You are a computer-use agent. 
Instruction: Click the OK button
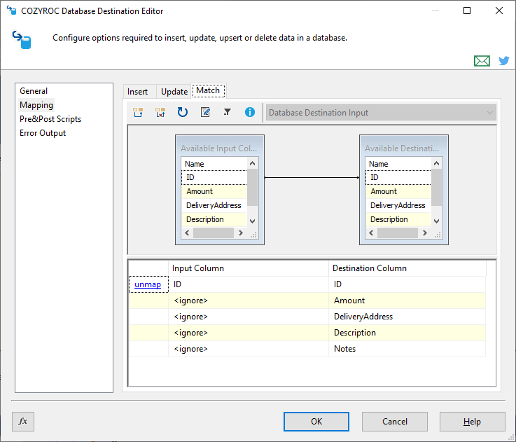coord(316,422)
